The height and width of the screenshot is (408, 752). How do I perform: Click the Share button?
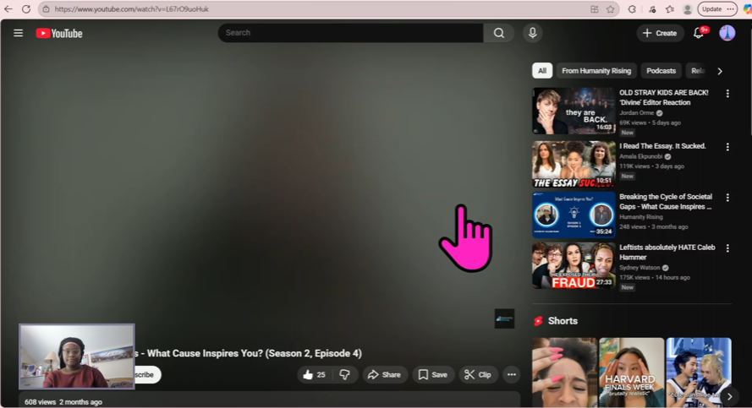point(385,374)
